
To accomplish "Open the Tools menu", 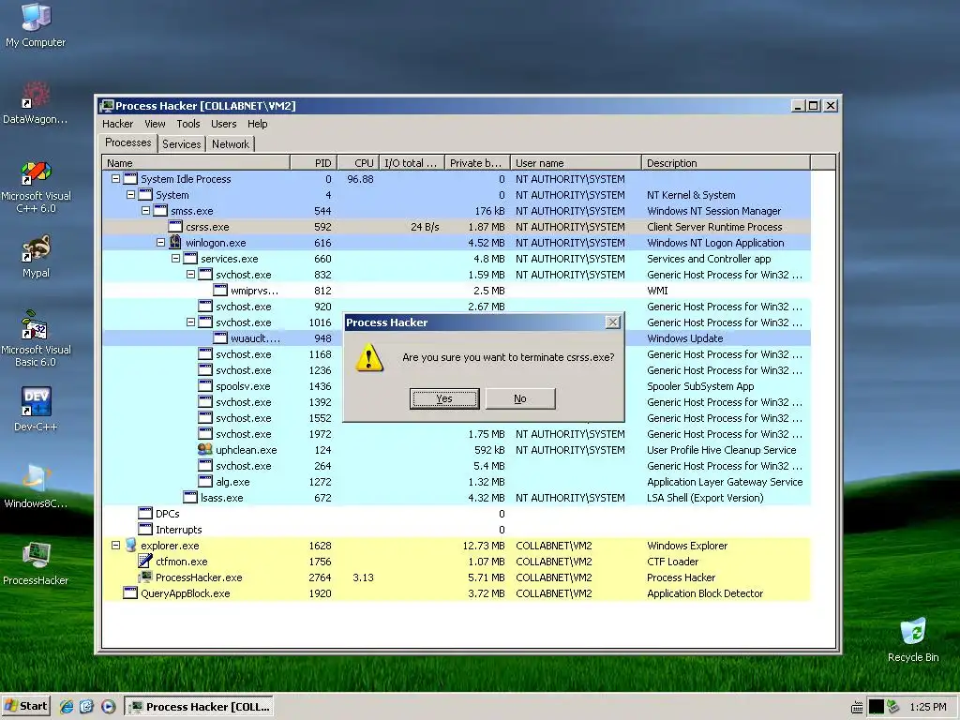I will pos(188,124).
